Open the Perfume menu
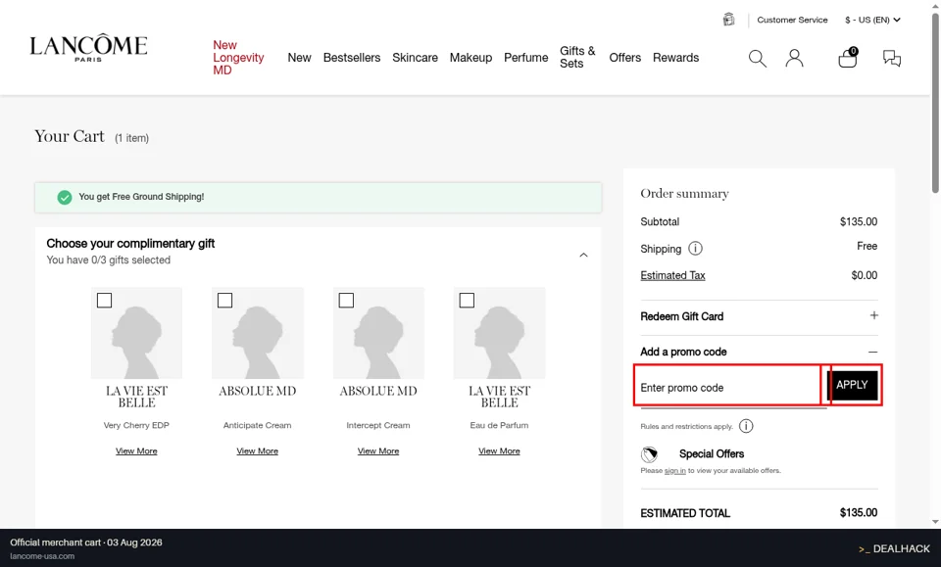Image resolution: width=941 pixels, height=567 pixels. (x=525, y=58)
